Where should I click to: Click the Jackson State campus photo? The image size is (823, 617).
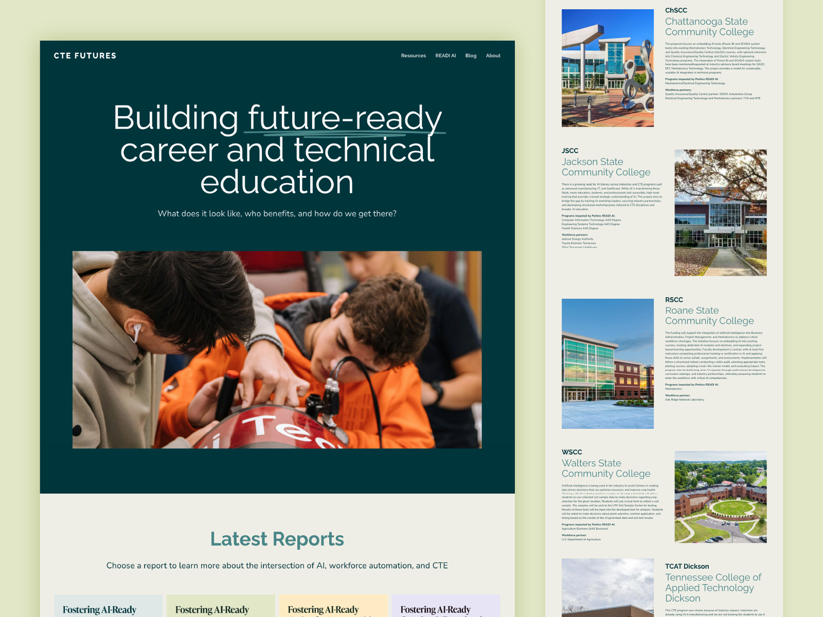(x=721, y=213)
